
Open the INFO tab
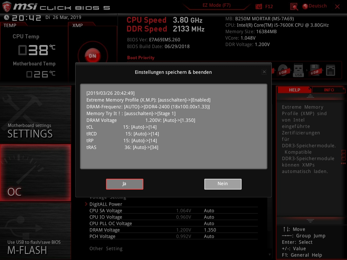point(329,90)
